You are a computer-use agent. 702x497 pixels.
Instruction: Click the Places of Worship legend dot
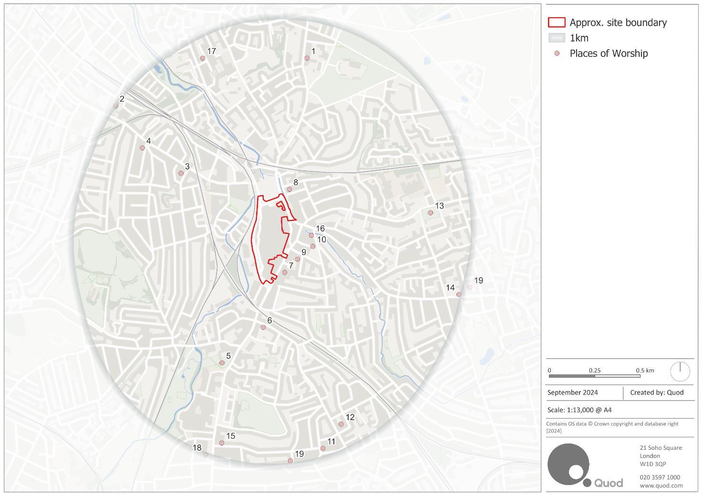click(x=557, y=53)
